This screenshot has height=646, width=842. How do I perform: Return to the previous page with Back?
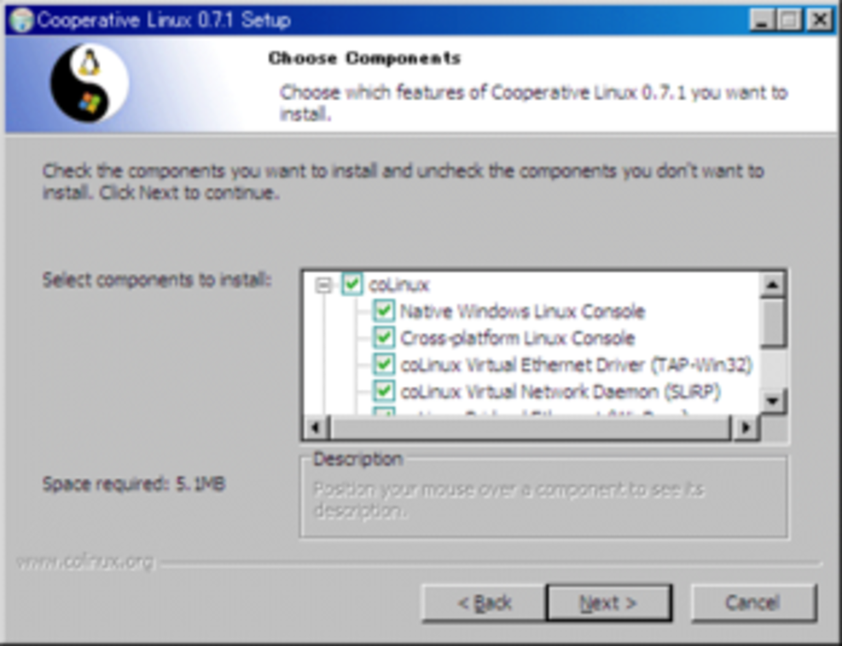click(x=484, y=603)
